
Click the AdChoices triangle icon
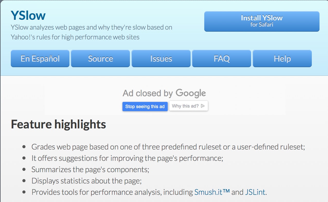(x=203, y=106)
